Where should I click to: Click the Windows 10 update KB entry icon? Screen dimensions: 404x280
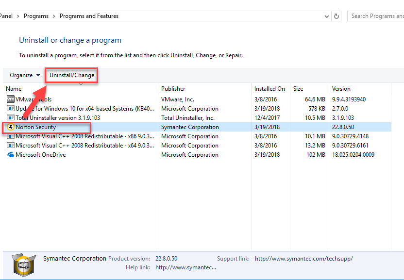(11, 108)
